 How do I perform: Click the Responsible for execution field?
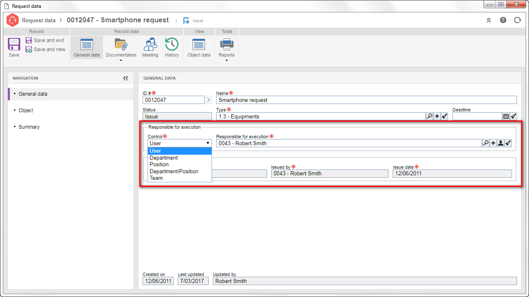coord(349,143)
